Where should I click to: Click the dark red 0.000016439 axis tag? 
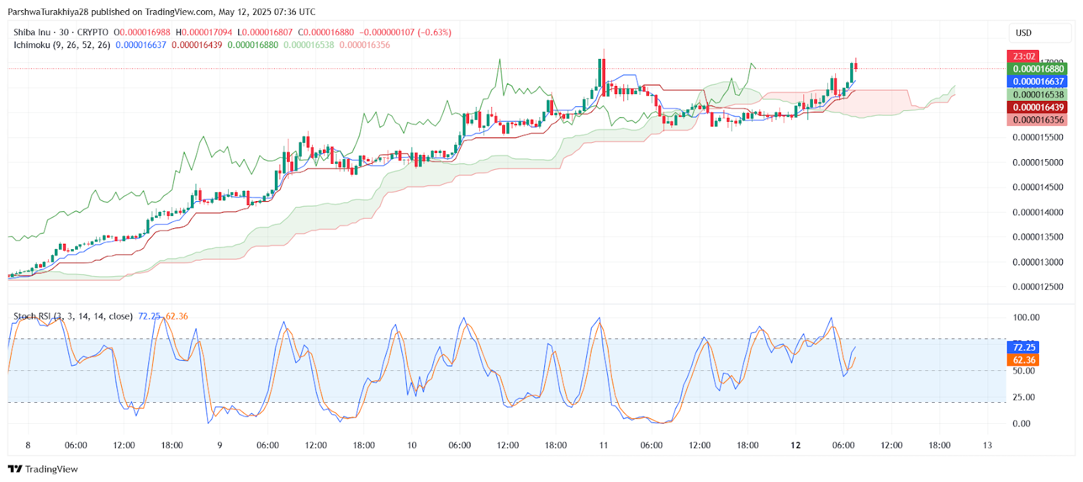point(1038,107)
